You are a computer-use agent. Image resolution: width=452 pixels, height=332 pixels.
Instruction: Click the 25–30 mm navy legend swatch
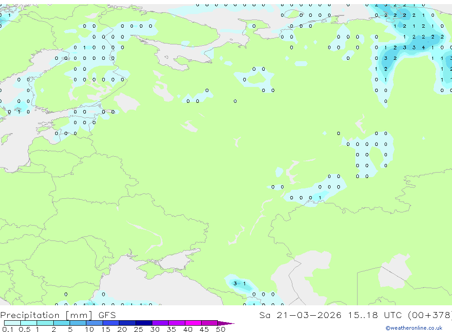click(x=144, y=323)
